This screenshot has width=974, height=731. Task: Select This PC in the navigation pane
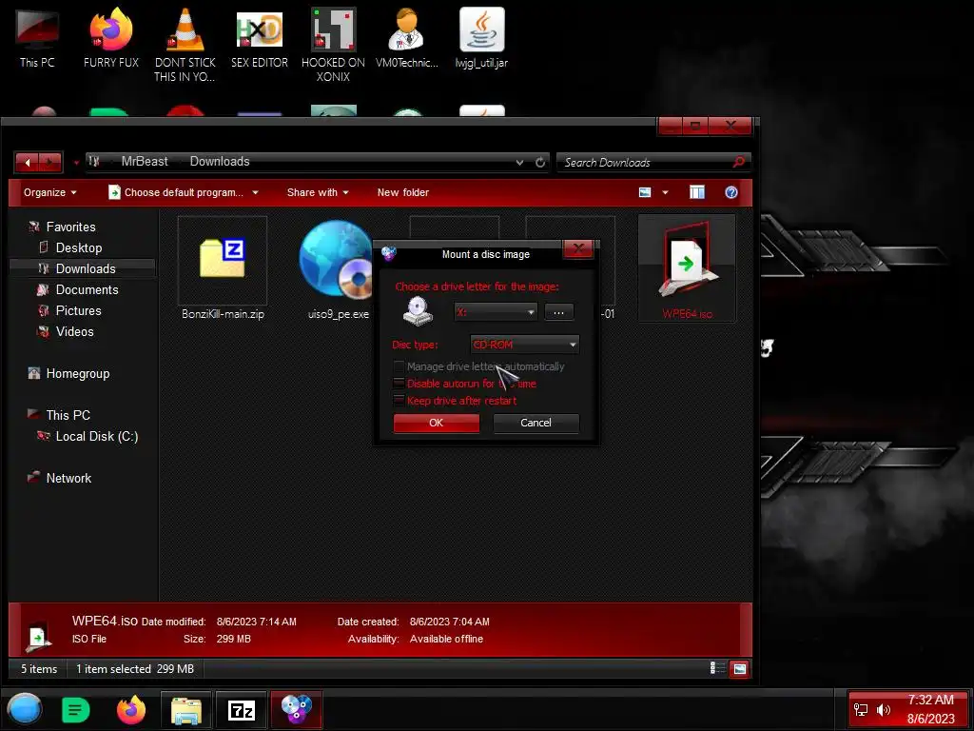[x=68, y=415]
